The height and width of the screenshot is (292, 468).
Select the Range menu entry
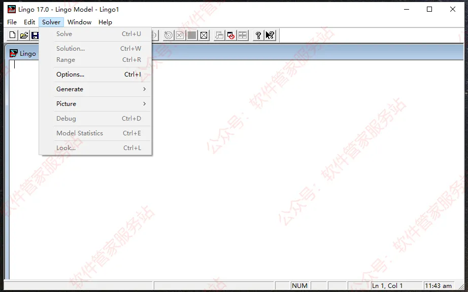coord(95,60)
